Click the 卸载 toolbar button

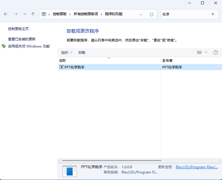click(x=82, y=52)
